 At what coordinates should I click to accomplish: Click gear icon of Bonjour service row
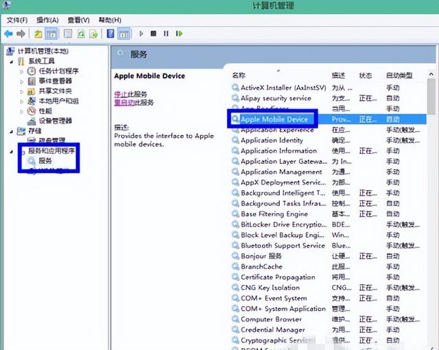[235, 256]
